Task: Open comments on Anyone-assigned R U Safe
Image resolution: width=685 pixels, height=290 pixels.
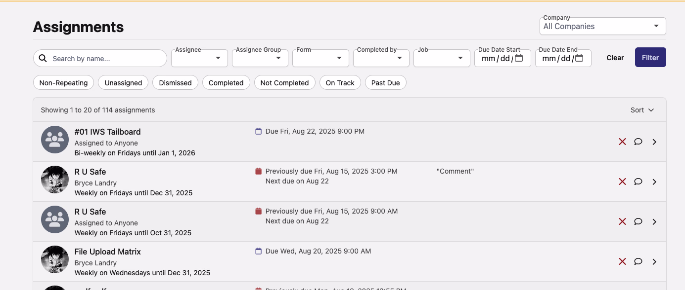Action: (638, 221)
